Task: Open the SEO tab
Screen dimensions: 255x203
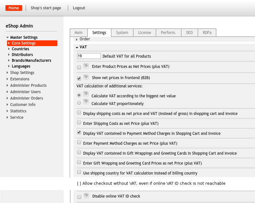Action: click(189, 33)
